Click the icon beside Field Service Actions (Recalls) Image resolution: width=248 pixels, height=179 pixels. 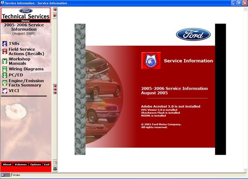(x=5, y=51)
